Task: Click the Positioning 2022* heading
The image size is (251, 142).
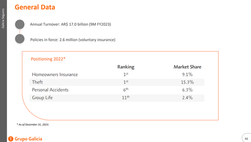Action: tap(48, 59)
